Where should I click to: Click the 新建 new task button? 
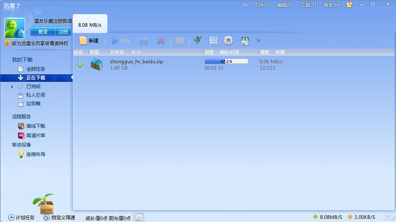tap(88, 40)
